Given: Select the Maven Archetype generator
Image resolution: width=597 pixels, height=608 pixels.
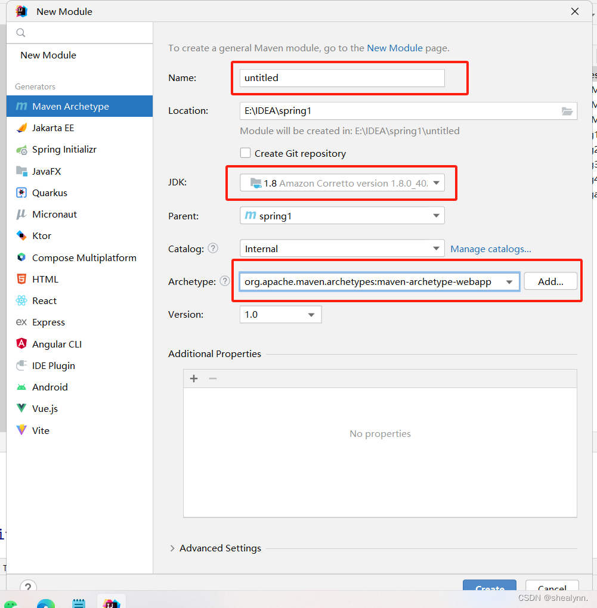Looking at the screenshot, I should tap(67, 106).
